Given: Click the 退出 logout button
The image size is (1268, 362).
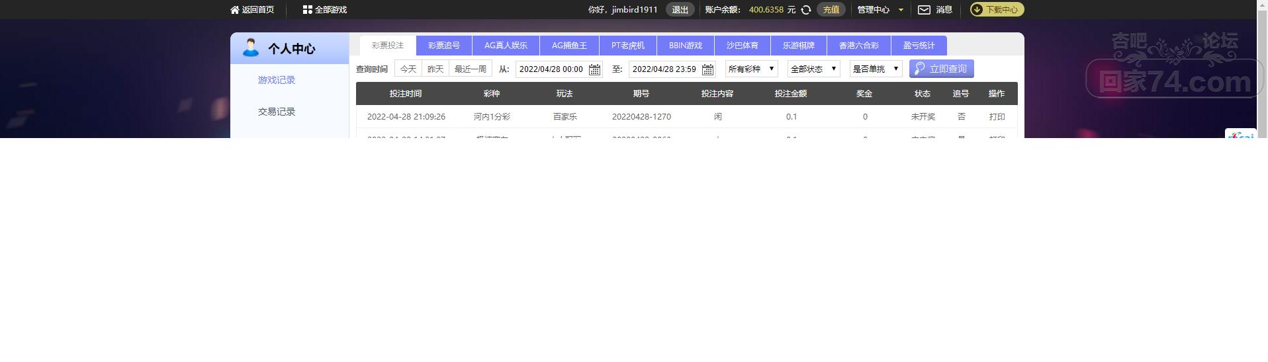Looking at the screenshot, I should click(x=680, y=10).
